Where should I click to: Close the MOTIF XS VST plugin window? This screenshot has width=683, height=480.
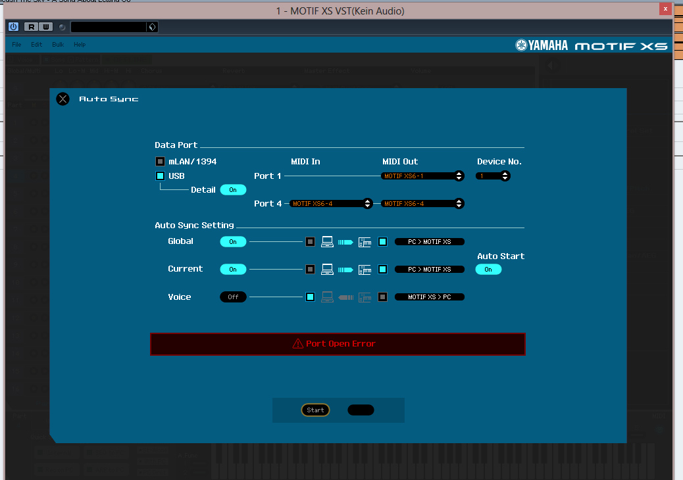pyautogui.click(x=665, y=9)
